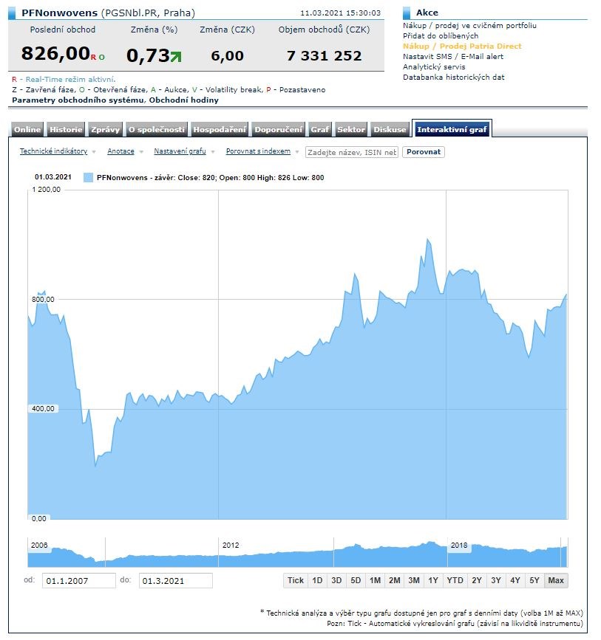Image resolution: width=601 pixels, height=640 pixels.
Task: Select the YTD time range button
Action: point(455,580)
